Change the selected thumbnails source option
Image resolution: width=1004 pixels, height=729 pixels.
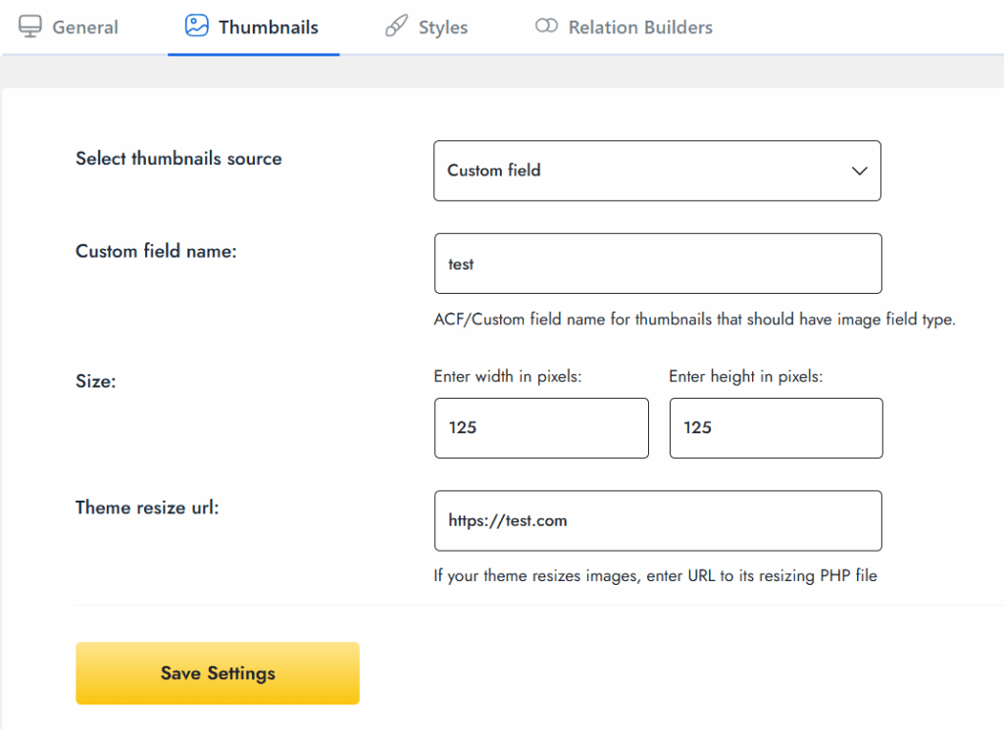click(657, 170)
